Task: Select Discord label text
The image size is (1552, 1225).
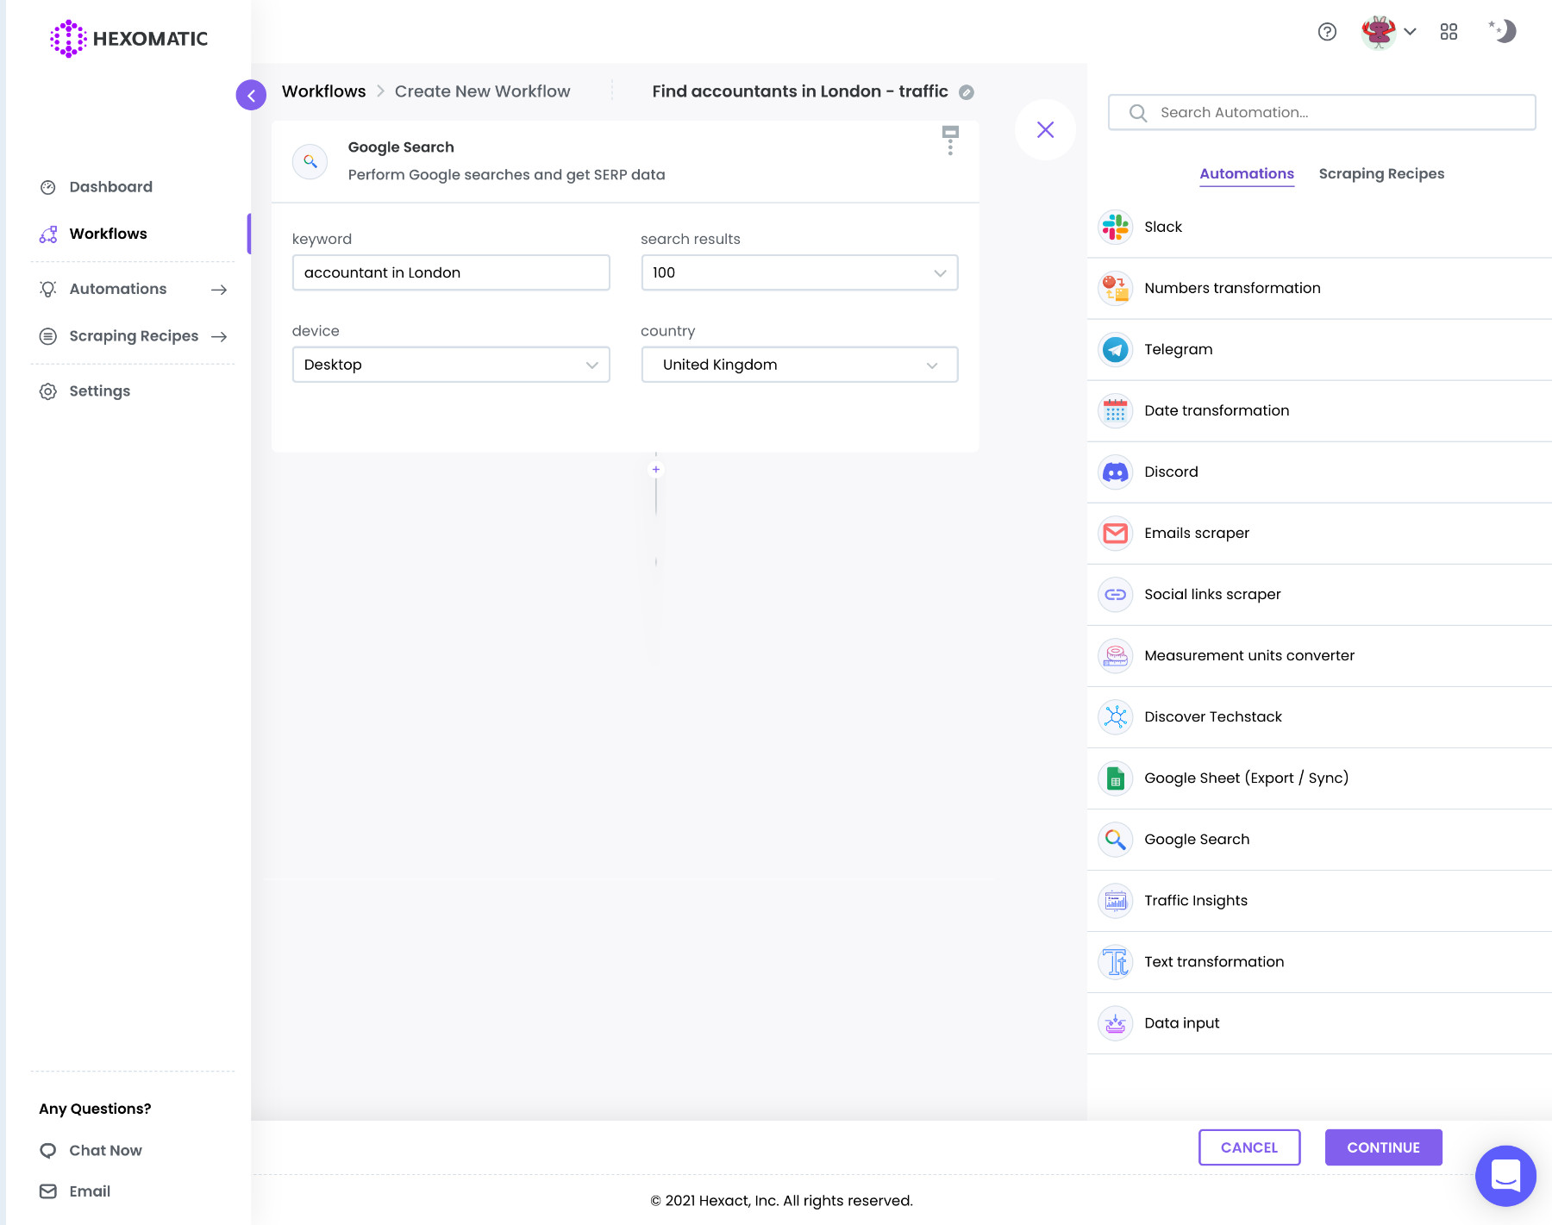Action: click(1171, 472)
